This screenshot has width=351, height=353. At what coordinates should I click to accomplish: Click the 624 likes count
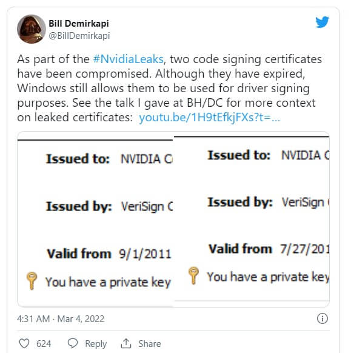click(x=44, y=344)
